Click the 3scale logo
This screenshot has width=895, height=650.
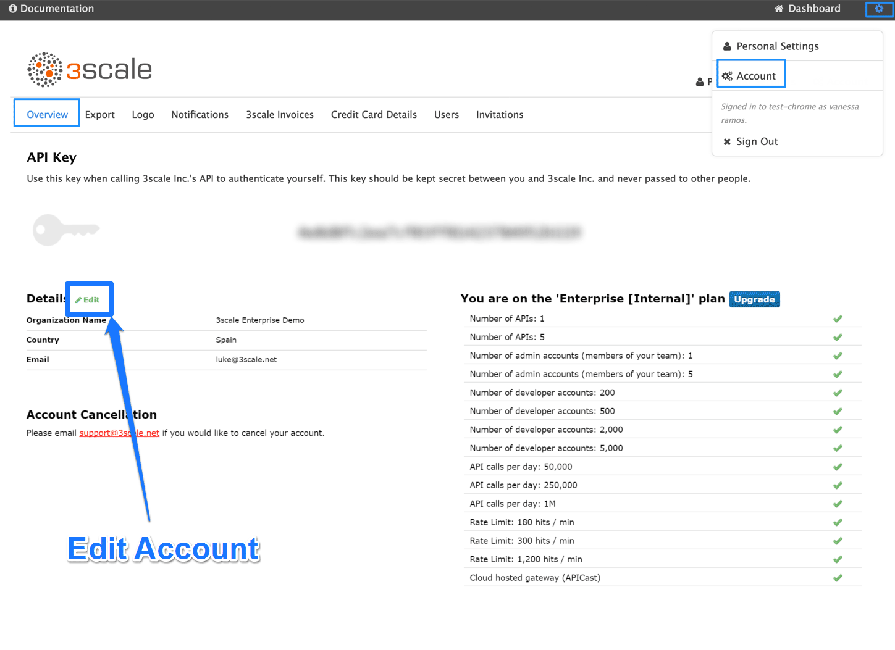coord(90,69)
